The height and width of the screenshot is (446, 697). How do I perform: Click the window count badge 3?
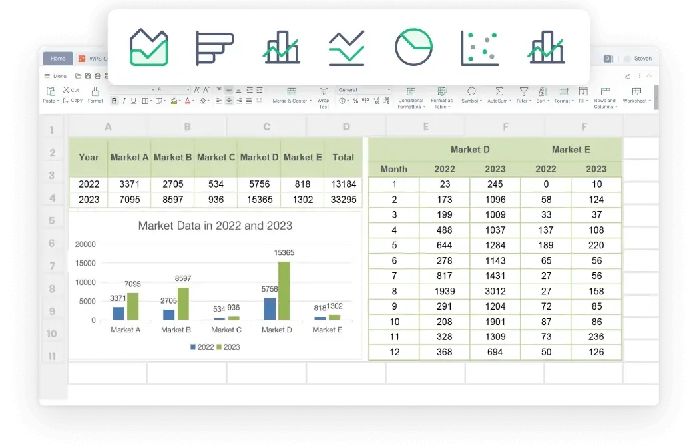tap(608, 59)
